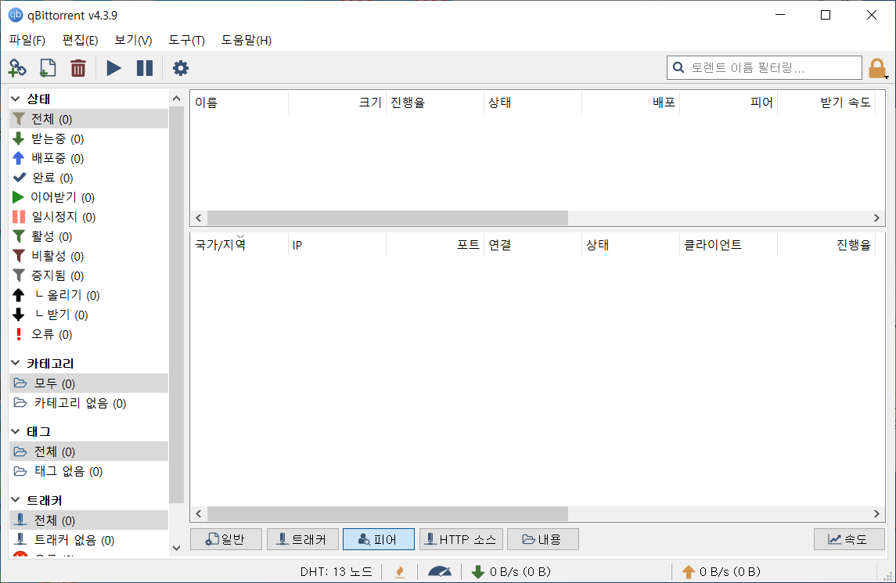This screenshot has width=896, height=583.
Task: Sort peers by IP column
Action: [337, 245]
